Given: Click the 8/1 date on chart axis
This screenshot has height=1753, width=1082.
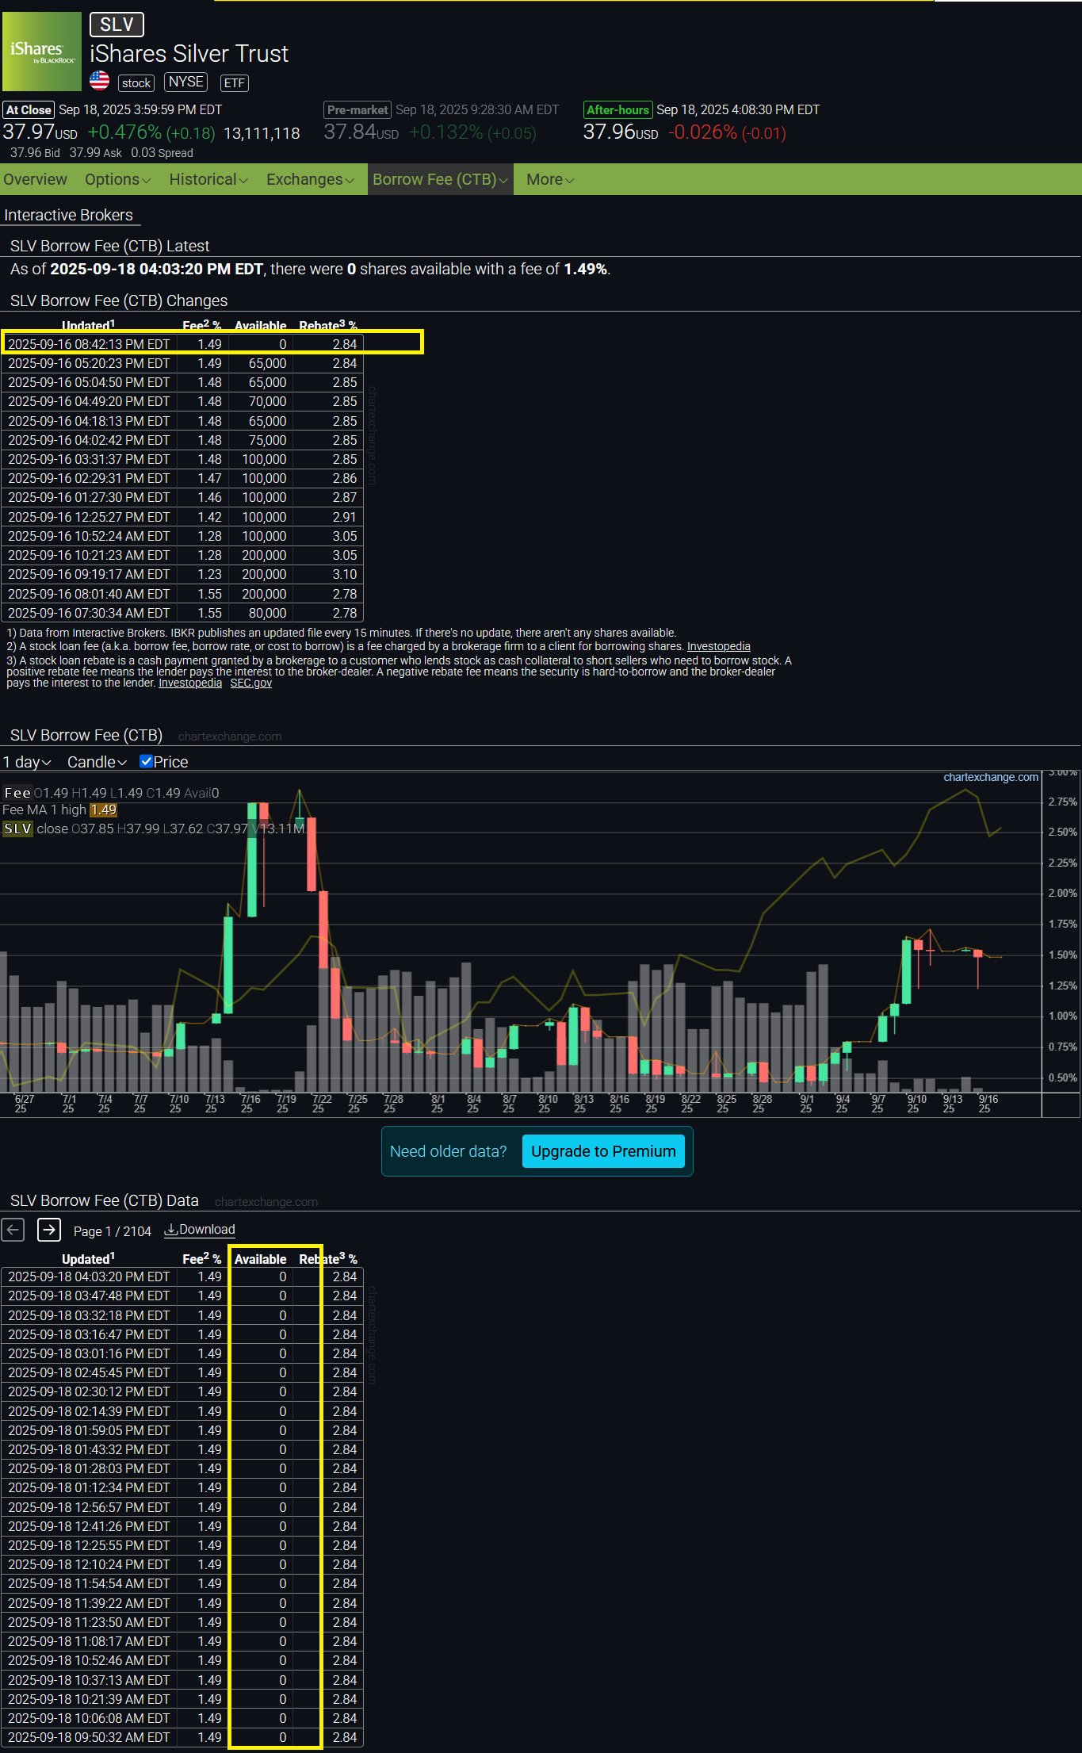Looking at the screenshot, I should click(x=438, y=1104).
